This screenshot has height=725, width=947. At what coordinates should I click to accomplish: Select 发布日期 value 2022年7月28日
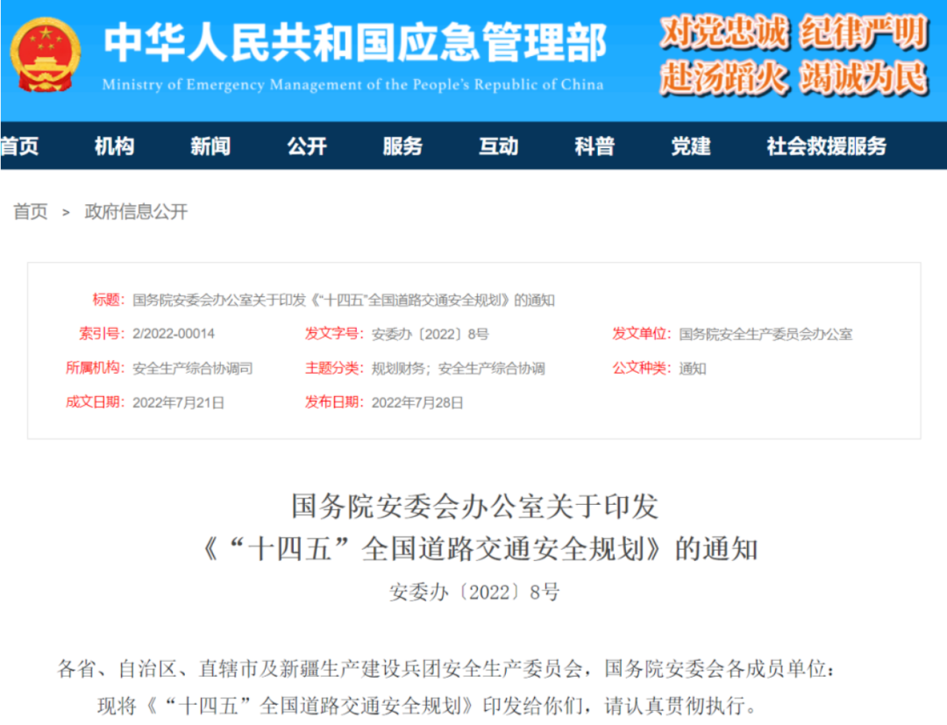point(417,402)
